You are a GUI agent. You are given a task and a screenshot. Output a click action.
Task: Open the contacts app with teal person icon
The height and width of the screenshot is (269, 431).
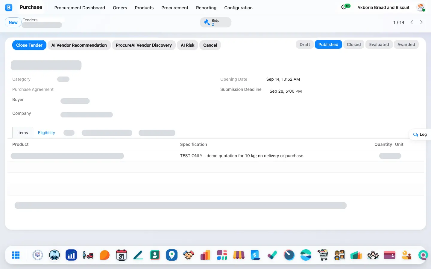coord(155,255)
